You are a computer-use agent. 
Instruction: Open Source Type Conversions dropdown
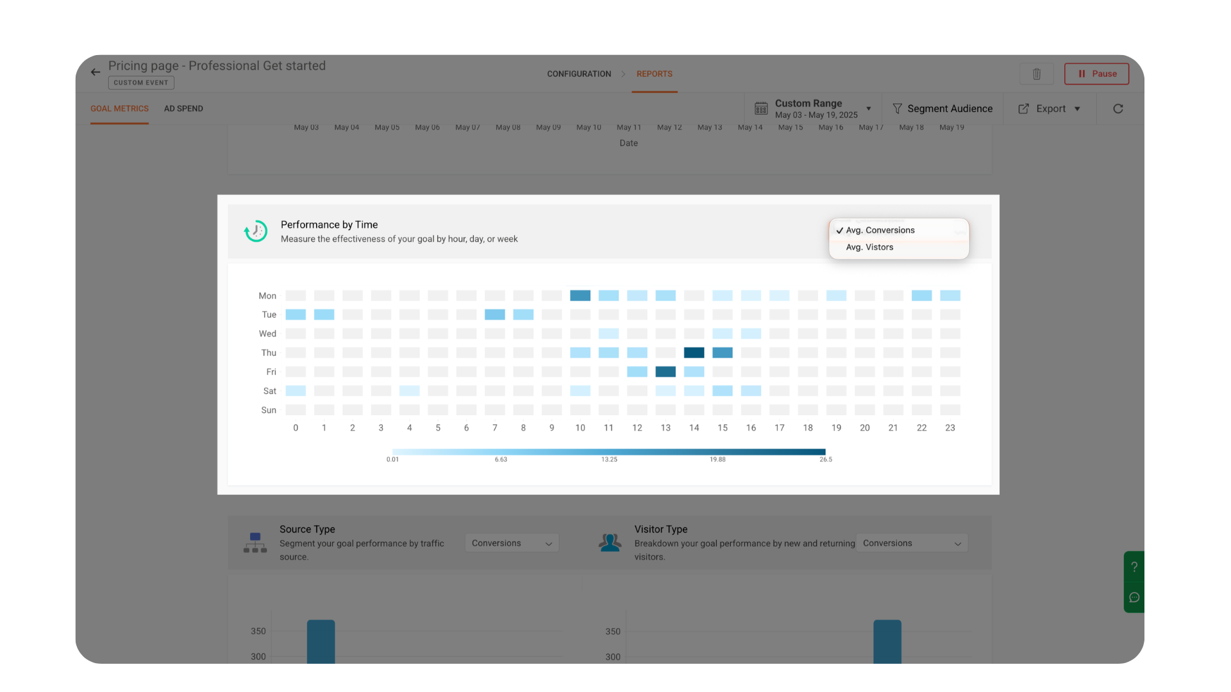click(512, 543)
